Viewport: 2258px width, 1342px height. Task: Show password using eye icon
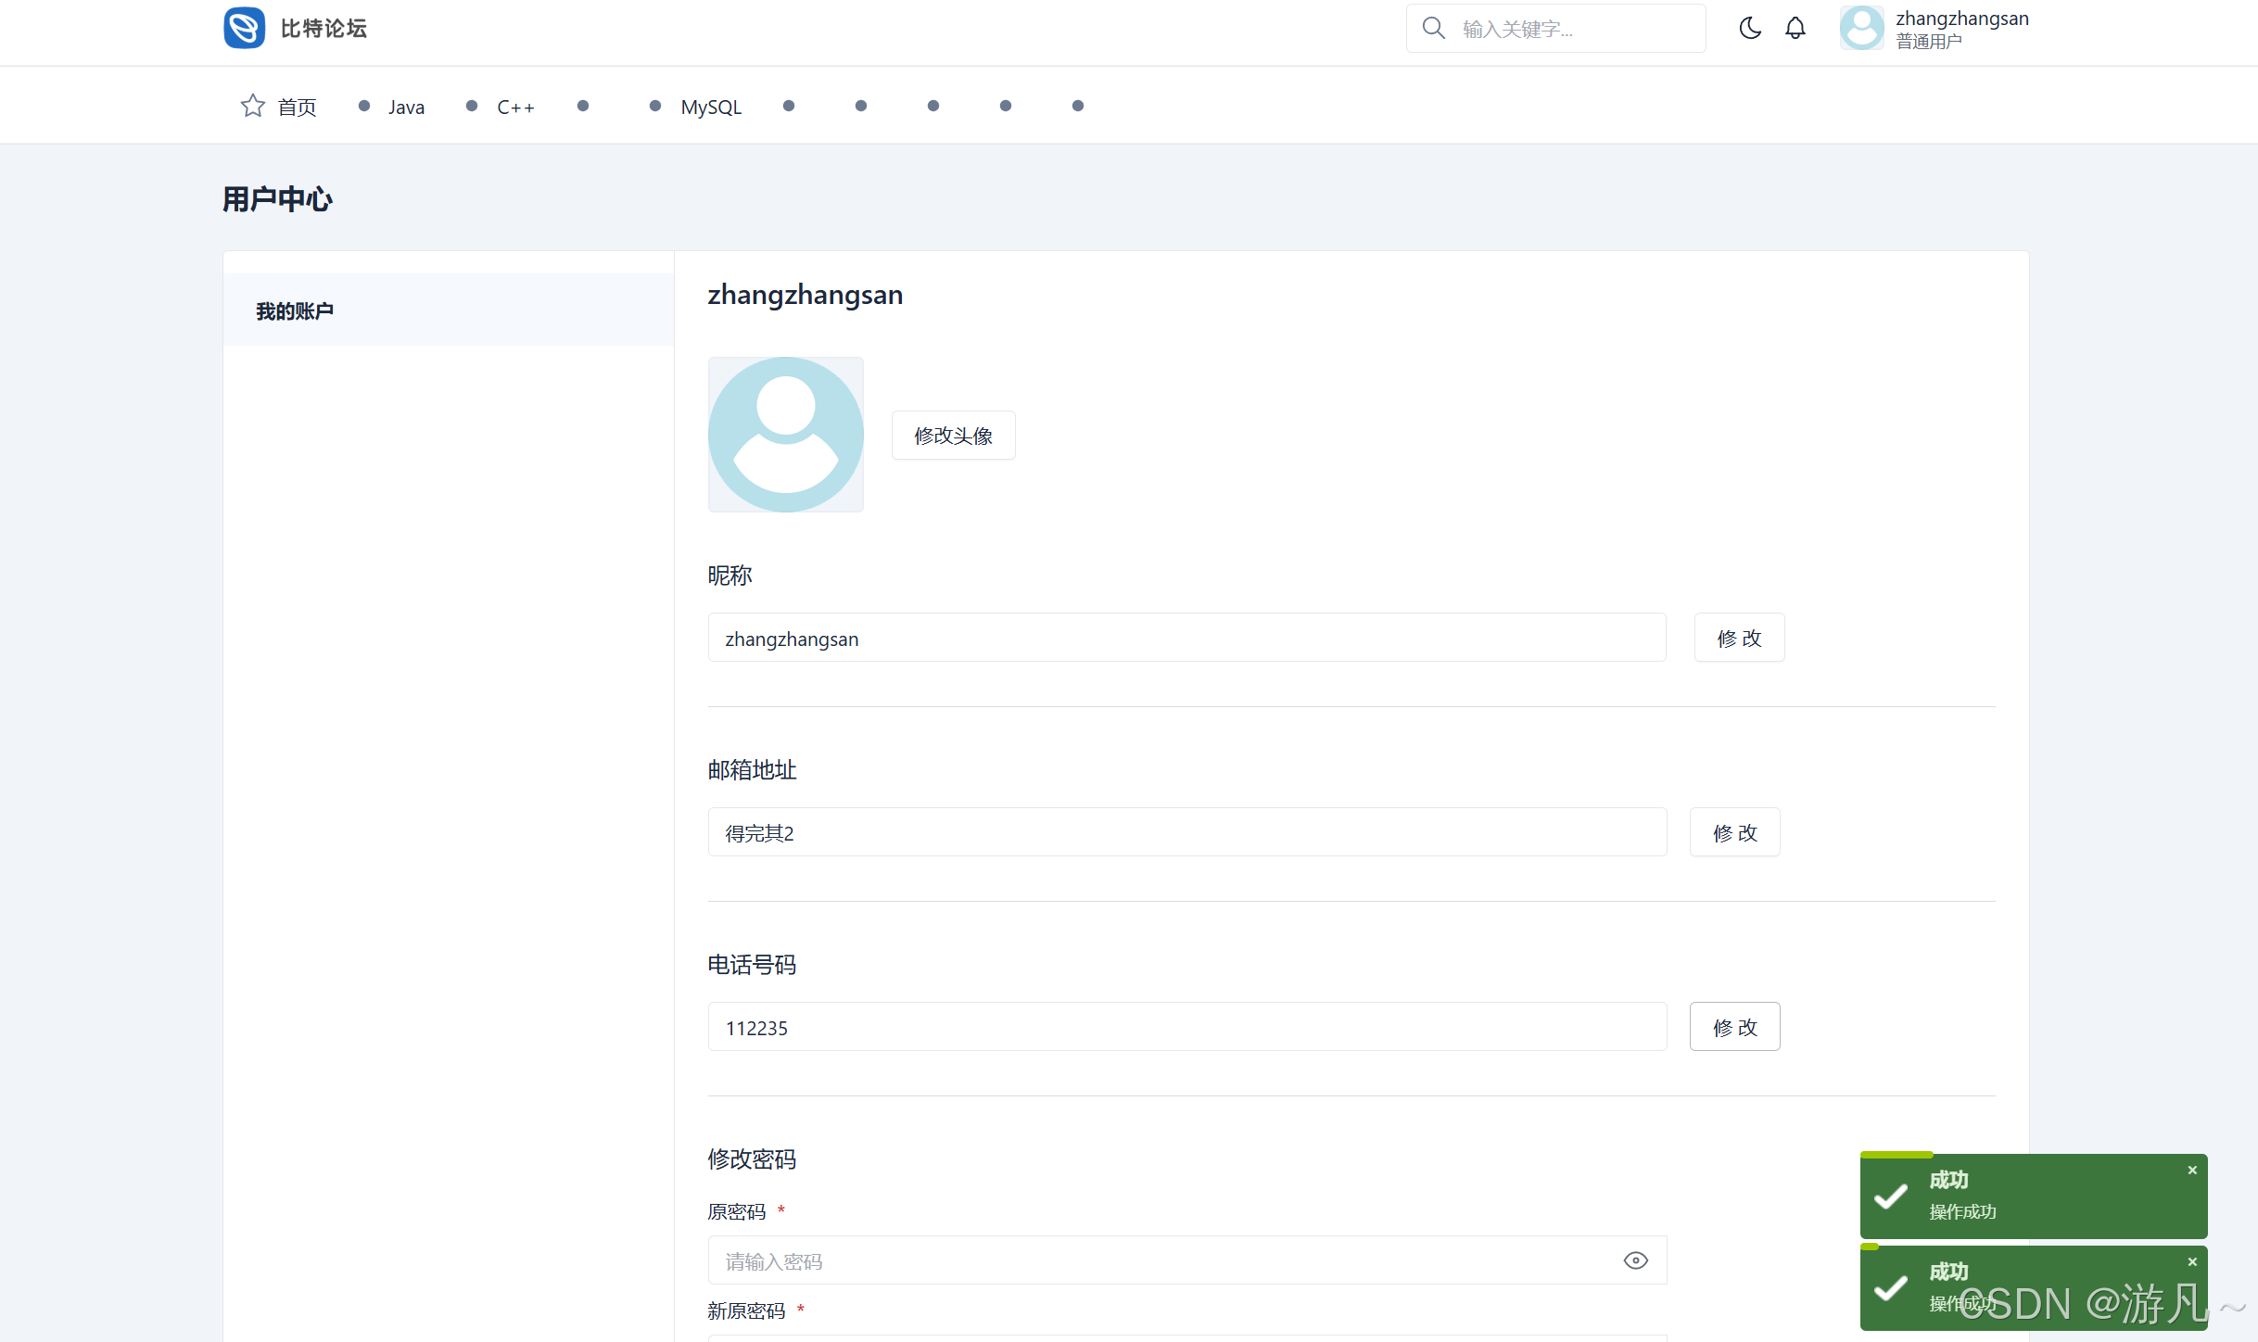coord(1636,1260)
